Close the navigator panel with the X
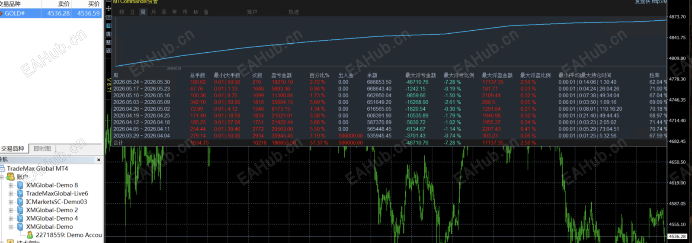 [x=99, y=160]
